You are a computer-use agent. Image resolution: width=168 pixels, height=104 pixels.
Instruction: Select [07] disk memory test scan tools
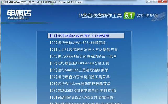[80, 77]
